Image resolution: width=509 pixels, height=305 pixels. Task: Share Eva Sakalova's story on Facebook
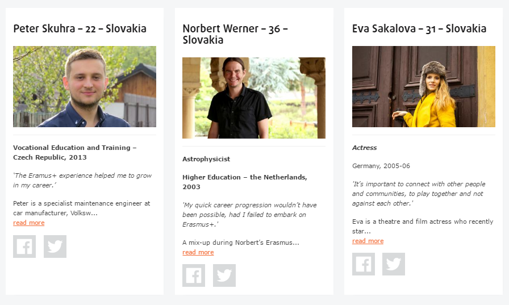364,264
